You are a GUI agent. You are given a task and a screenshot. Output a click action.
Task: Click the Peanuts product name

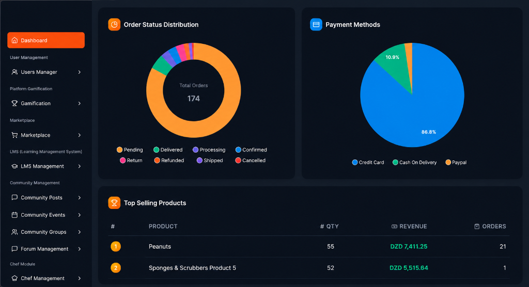[x=160, y=247]
